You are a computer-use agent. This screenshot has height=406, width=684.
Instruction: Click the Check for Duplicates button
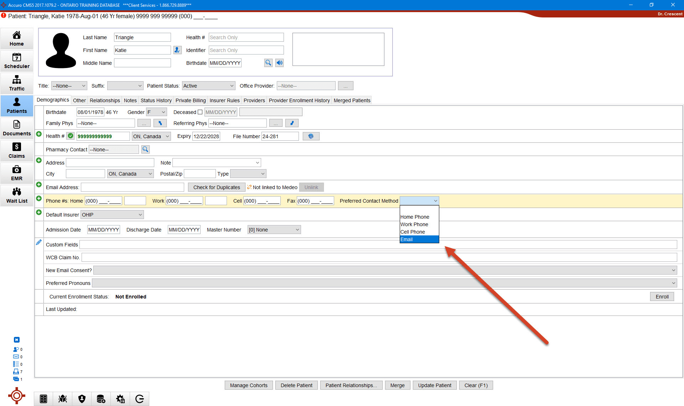(217, 187)
